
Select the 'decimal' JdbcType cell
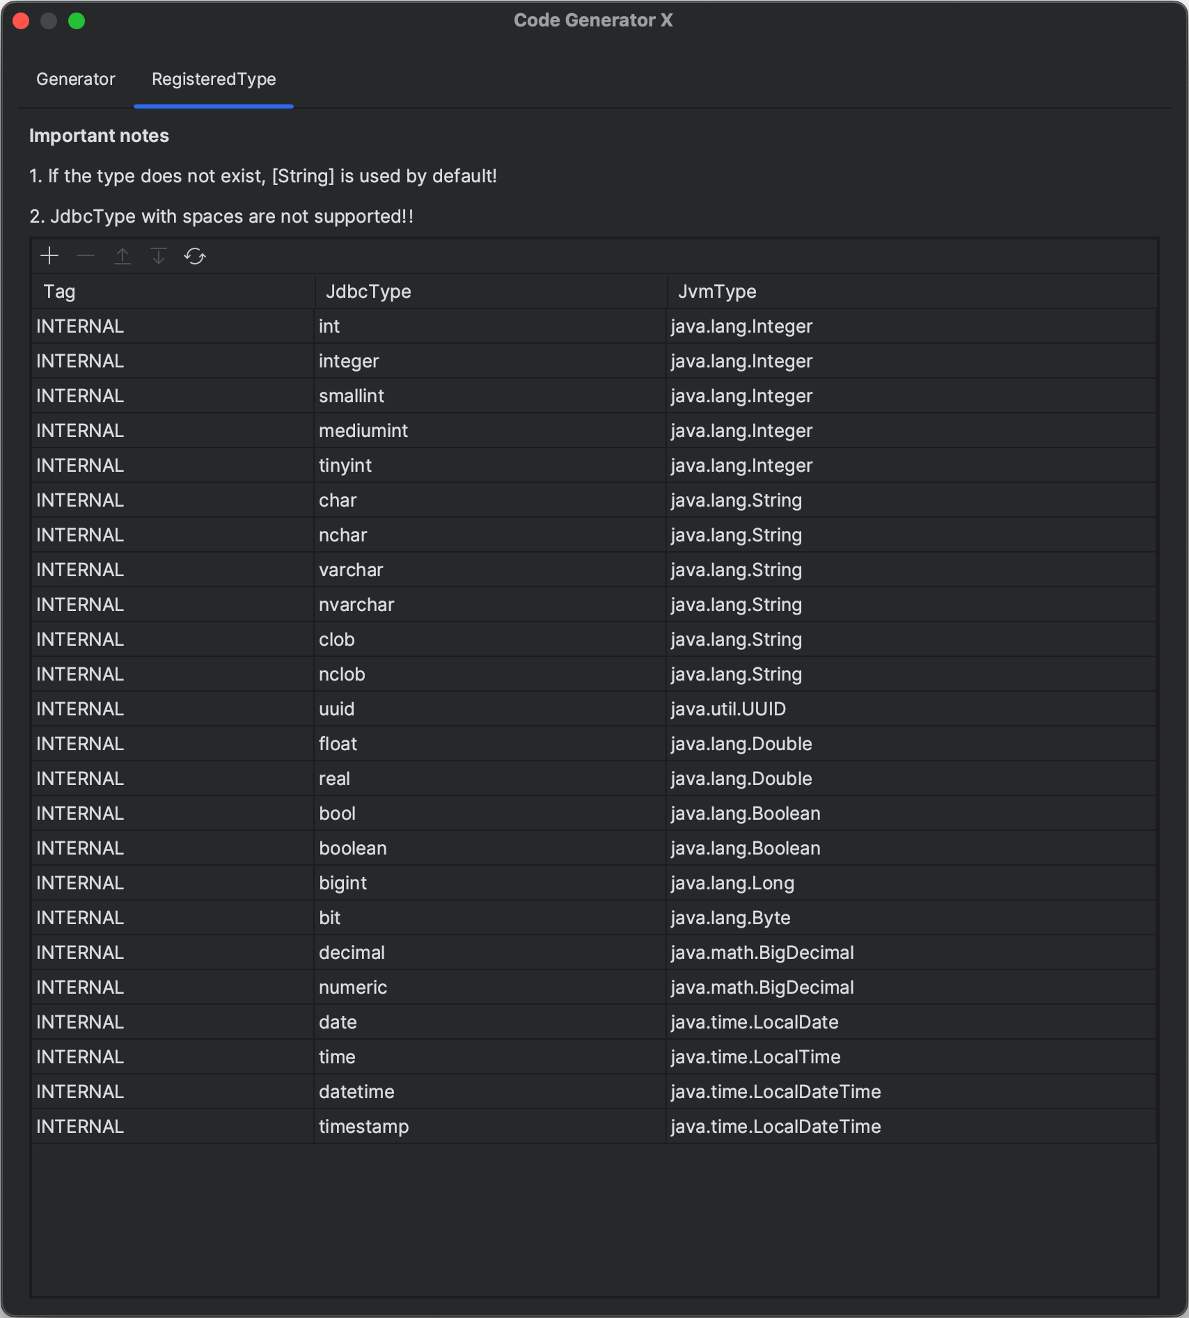(490, 953)
